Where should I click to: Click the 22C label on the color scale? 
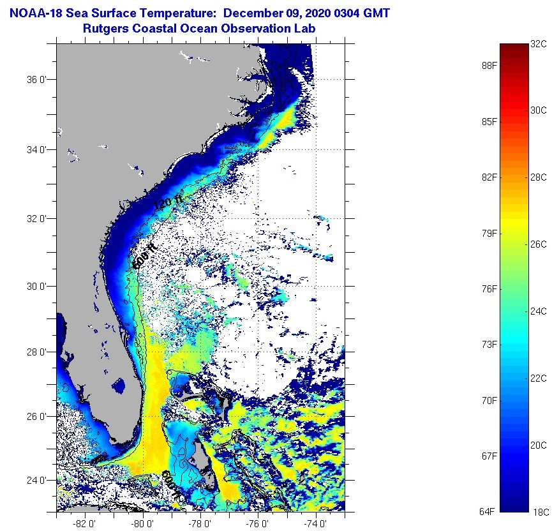pyautogui.click(x=538, y=378)
